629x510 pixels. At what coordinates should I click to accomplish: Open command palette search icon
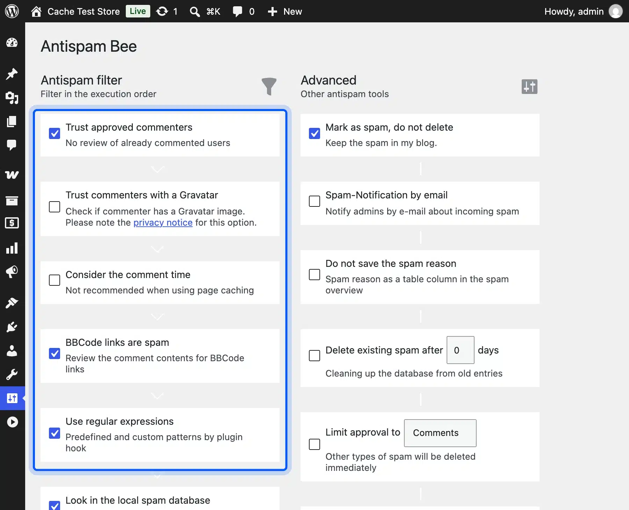195,12
